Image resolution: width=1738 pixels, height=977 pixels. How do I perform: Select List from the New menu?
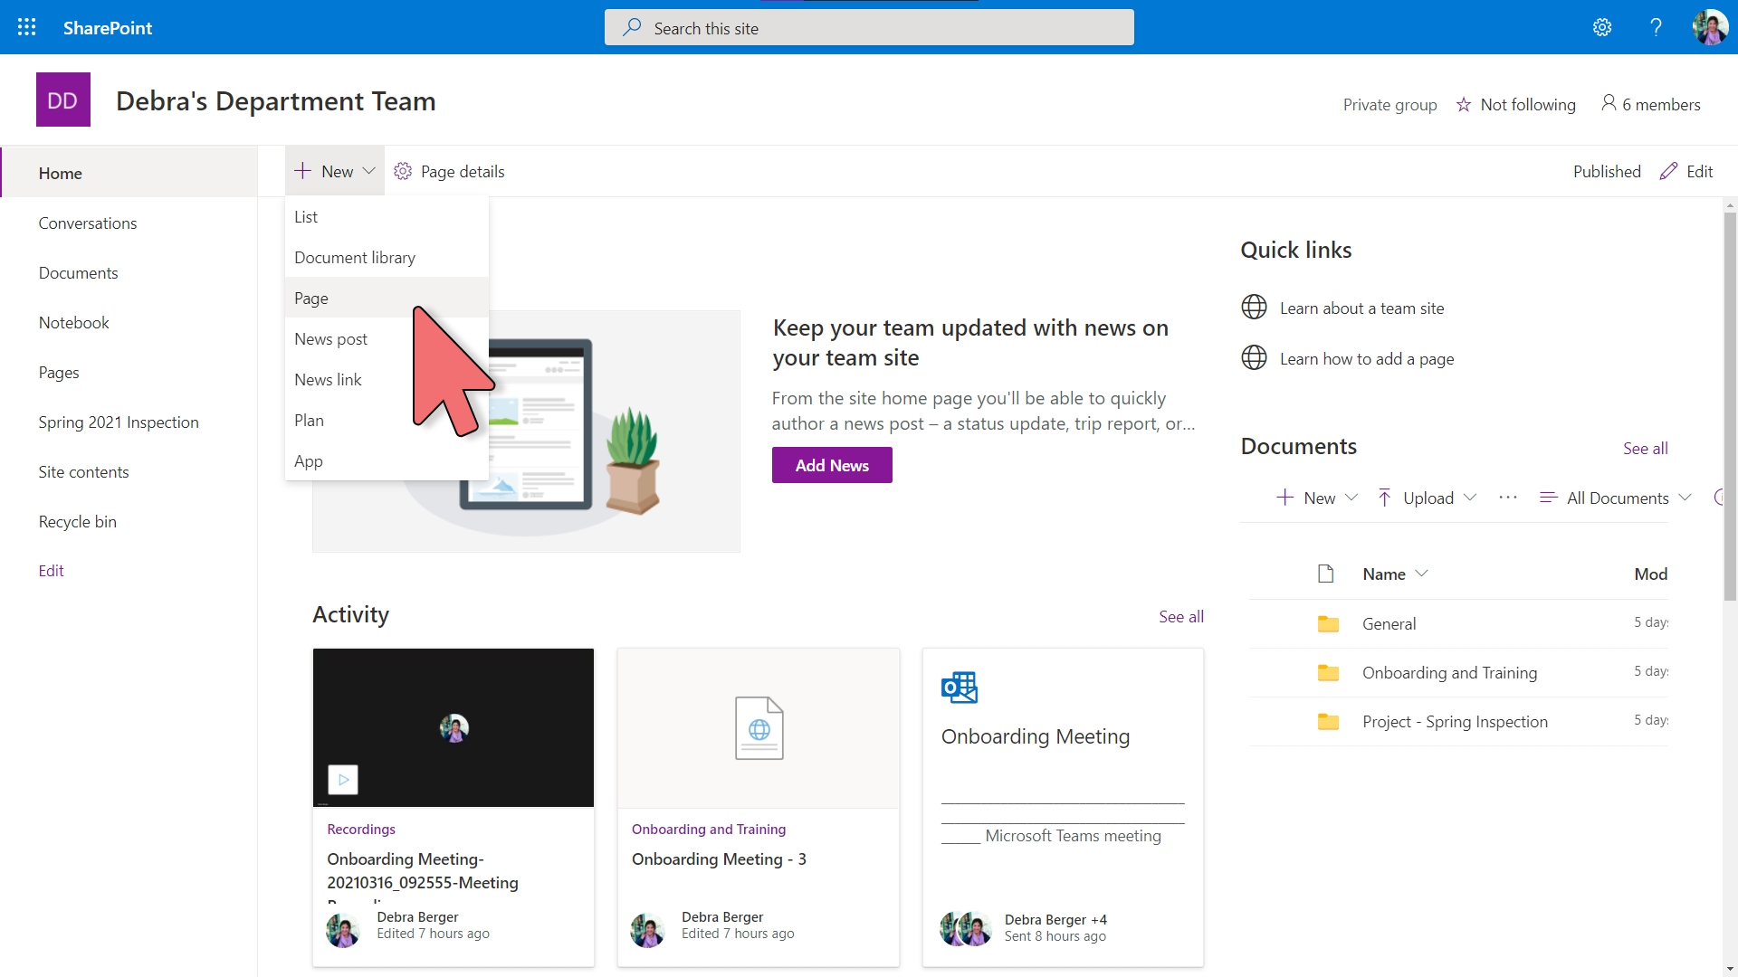(387, 216)
